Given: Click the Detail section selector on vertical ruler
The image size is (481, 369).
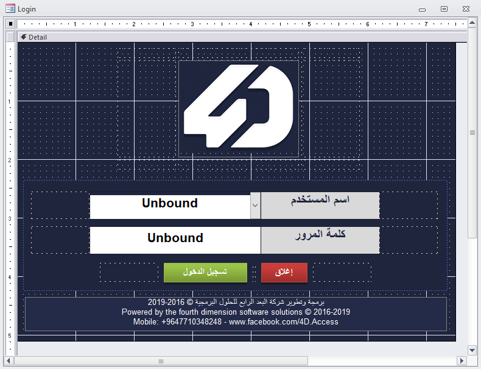Looking at the screenshot, I should point(10,37).
